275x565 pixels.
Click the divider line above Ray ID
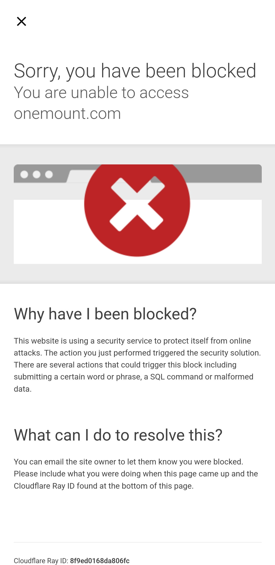tap(137, 542)
